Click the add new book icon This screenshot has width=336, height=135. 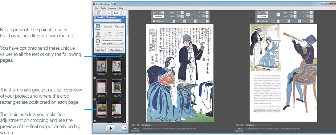click(x=99, y=13)
